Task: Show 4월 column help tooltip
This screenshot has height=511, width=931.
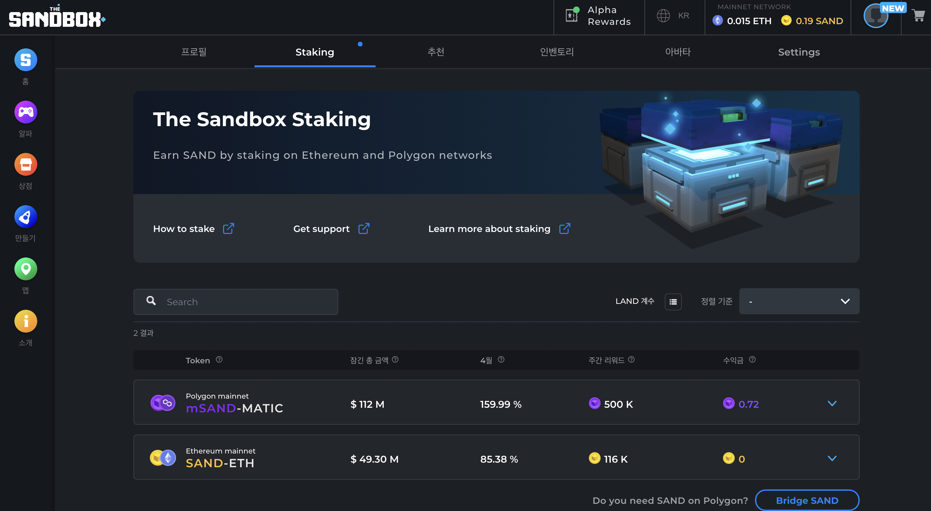Action: (501, 359)
